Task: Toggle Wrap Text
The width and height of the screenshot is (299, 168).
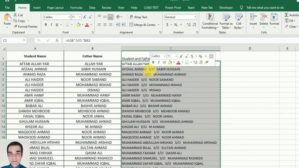Action: click(x=138, y=17)
